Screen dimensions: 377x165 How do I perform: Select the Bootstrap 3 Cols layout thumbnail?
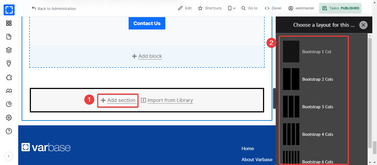tap(291, 107)
